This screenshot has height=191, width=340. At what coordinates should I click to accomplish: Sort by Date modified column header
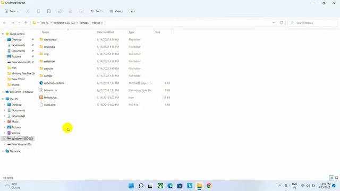point(105,32)
